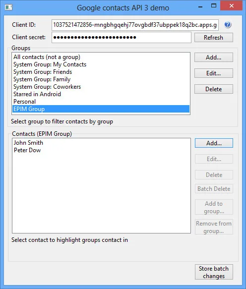Delete the selected group
Screen dimensions: 246x289
(214, 89)
